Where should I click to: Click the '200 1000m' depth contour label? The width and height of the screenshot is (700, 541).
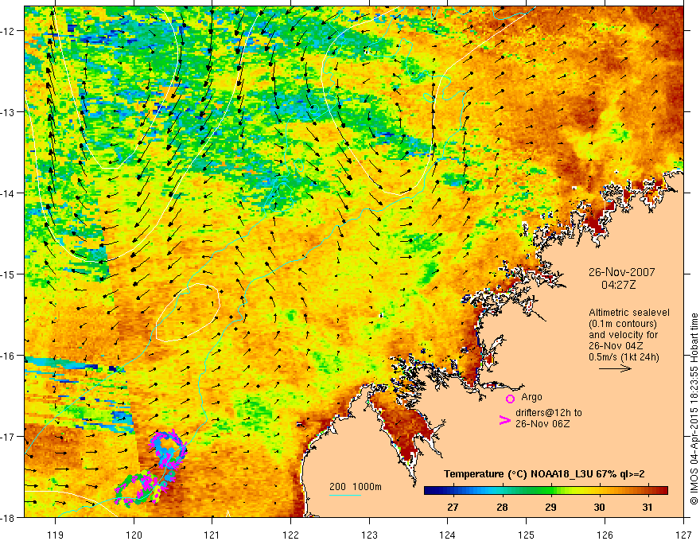point(356,487)
